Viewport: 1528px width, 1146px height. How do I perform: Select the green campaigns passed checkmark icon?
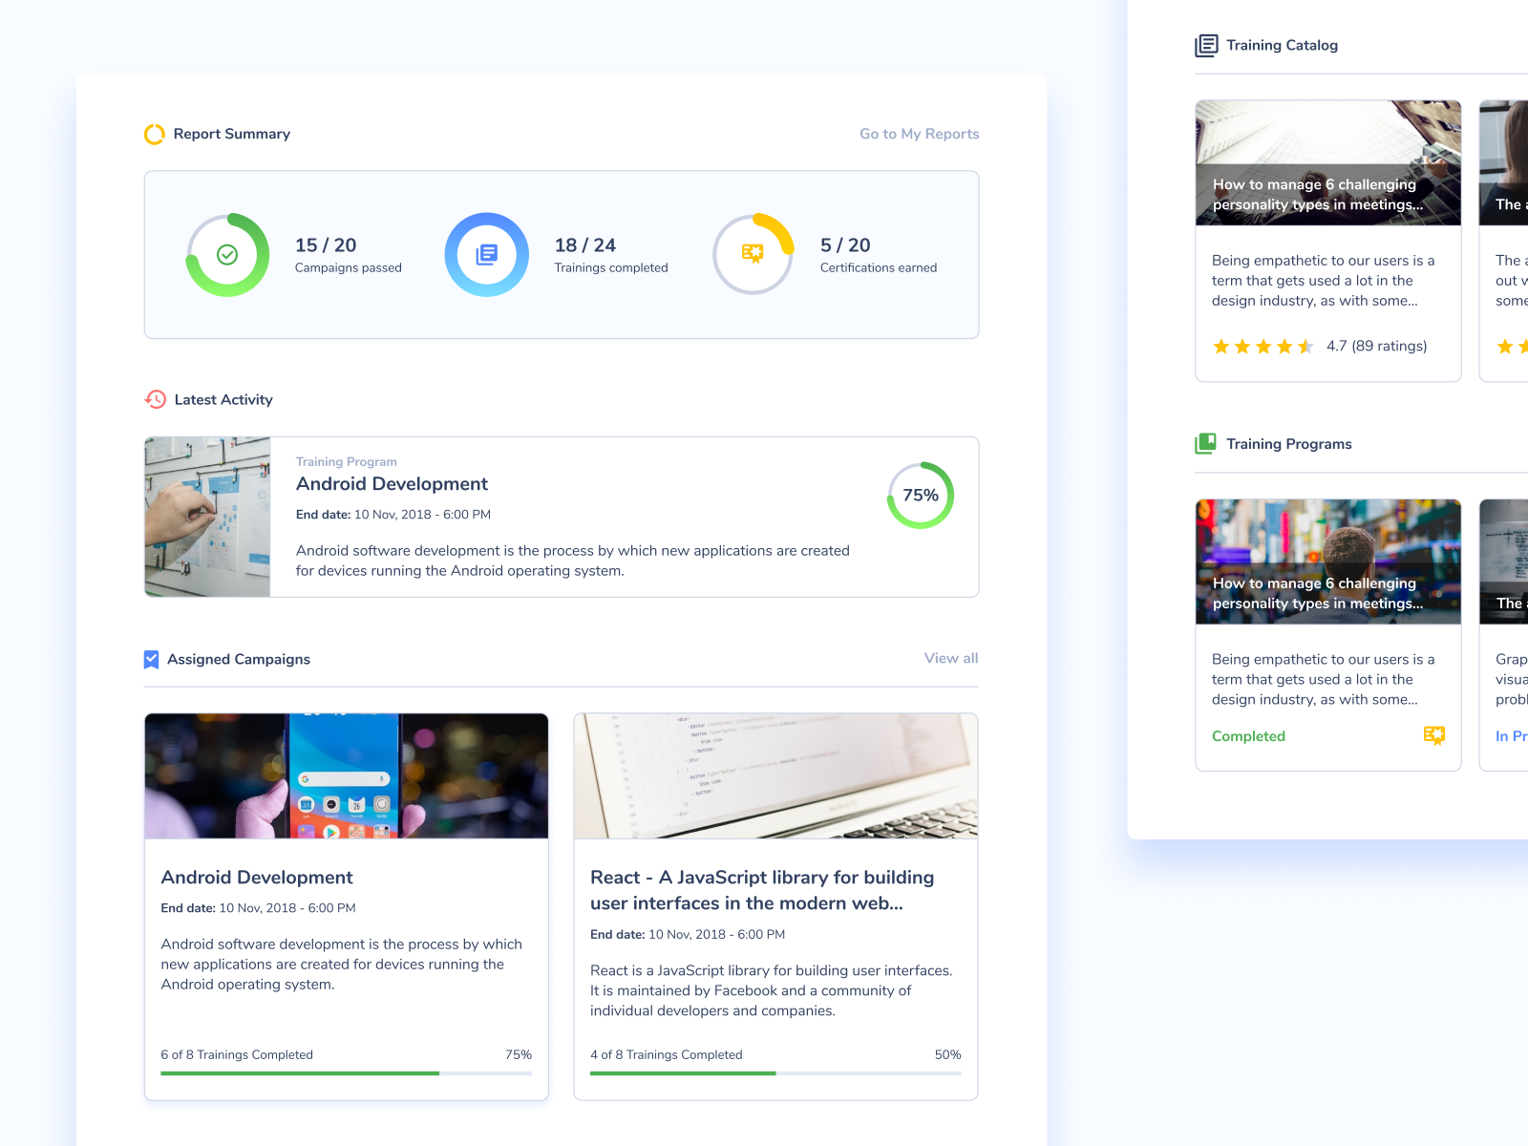(x=227, y=254)
